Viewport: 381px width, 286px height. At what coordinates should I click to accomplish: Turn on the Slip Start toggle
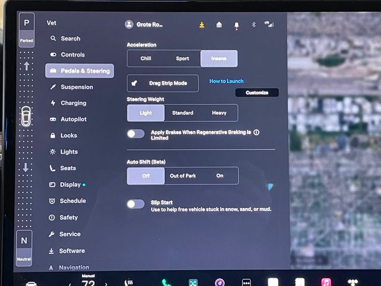pyautogui.click(x=136, y=204)
